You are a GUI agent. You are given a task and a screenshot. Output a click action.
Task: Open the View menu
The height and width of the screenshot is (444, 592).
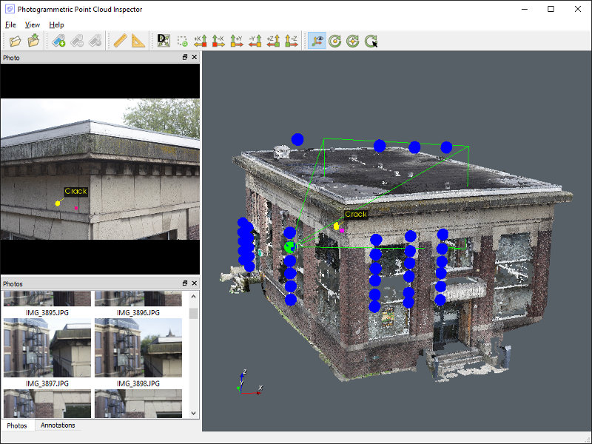point(33,25)
